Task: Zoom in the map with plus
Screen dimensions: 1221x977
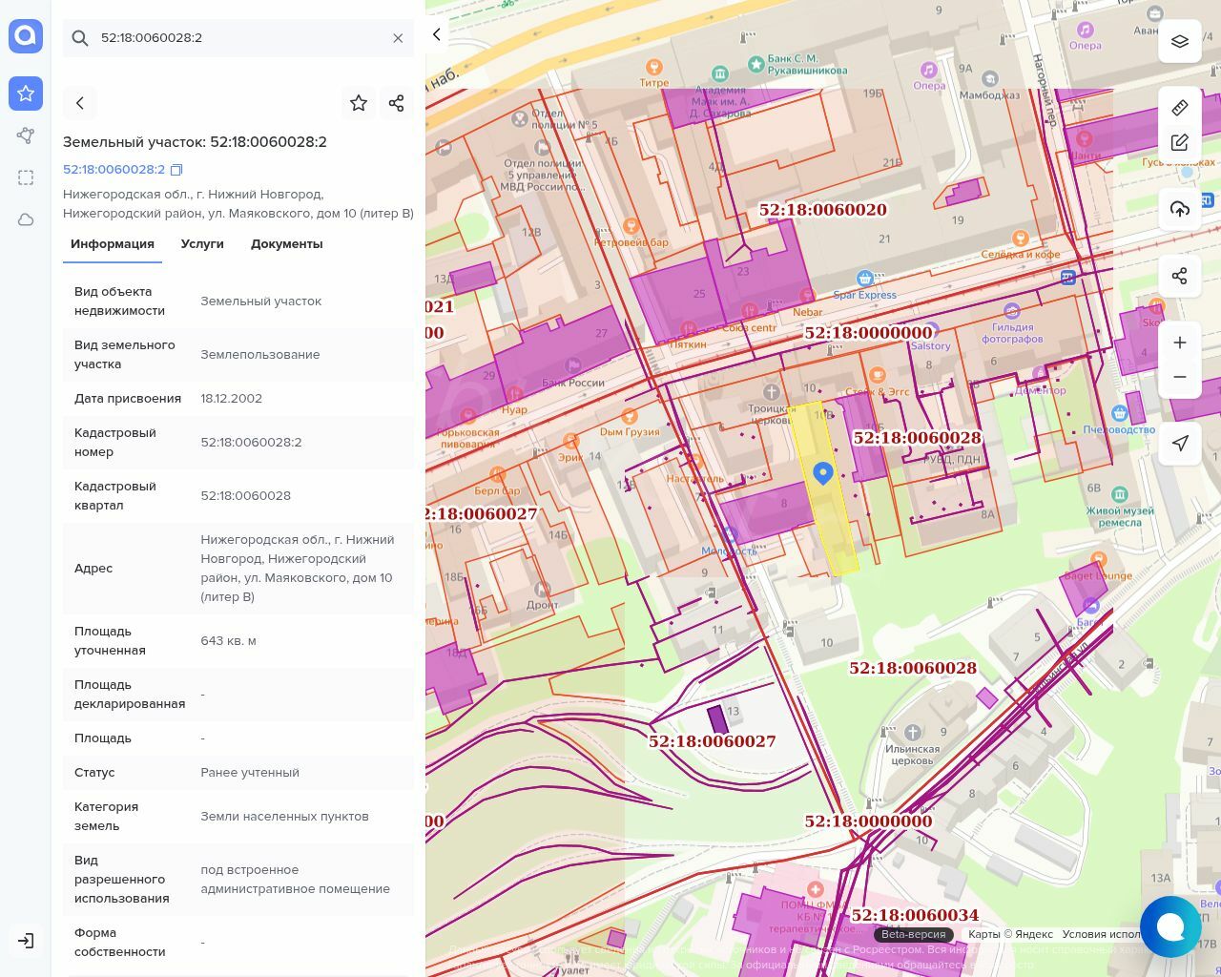Action: [x=1180, y=343]
